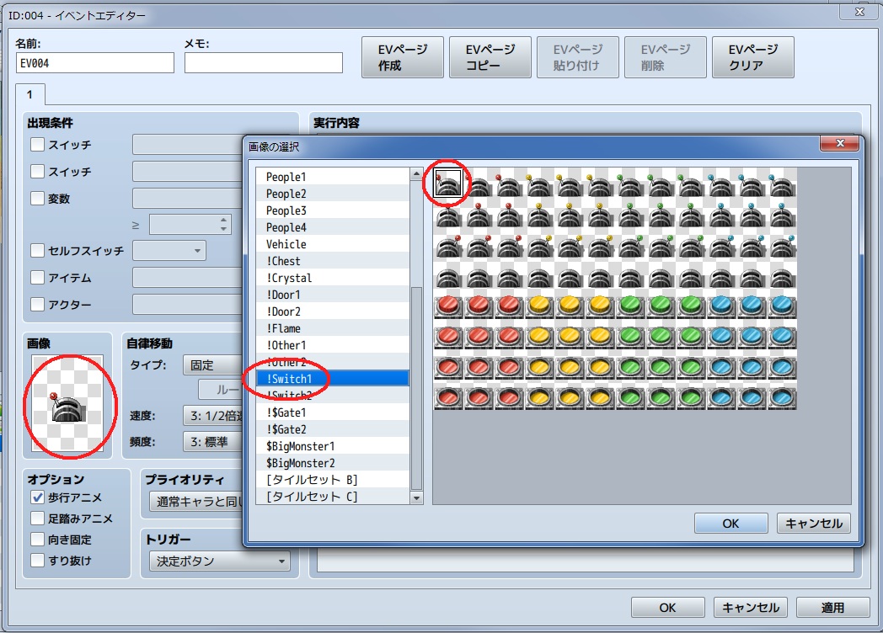Close the 画像の選択 dialog

coord(840,143)
